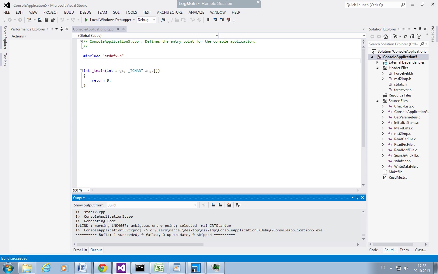This screenshot has width=438, height=274.
Task: Select ReadMe.txt in Solution Explorer
Action: (398, 177)
